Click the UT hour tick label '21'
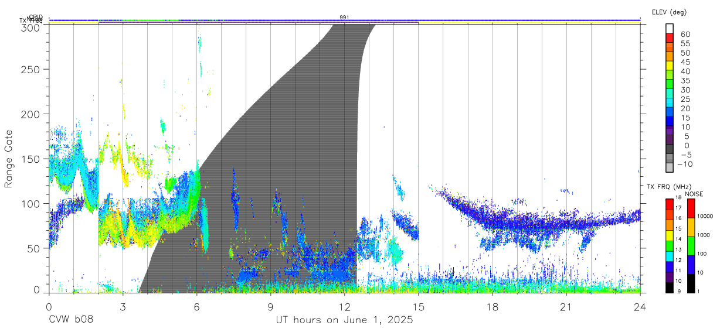 [566, 307]
